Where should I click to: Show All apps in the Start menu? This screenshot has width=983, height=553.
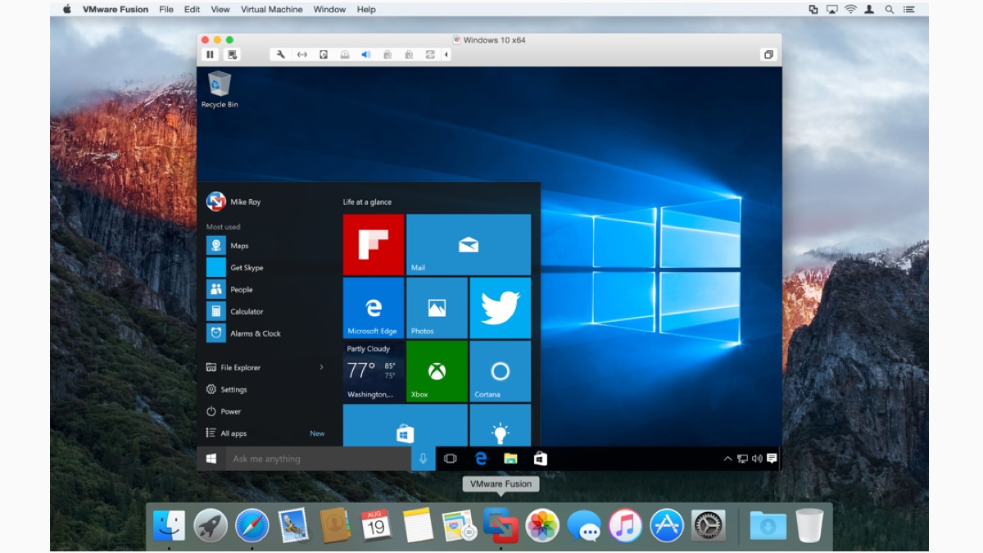click(x=227, y=433)
